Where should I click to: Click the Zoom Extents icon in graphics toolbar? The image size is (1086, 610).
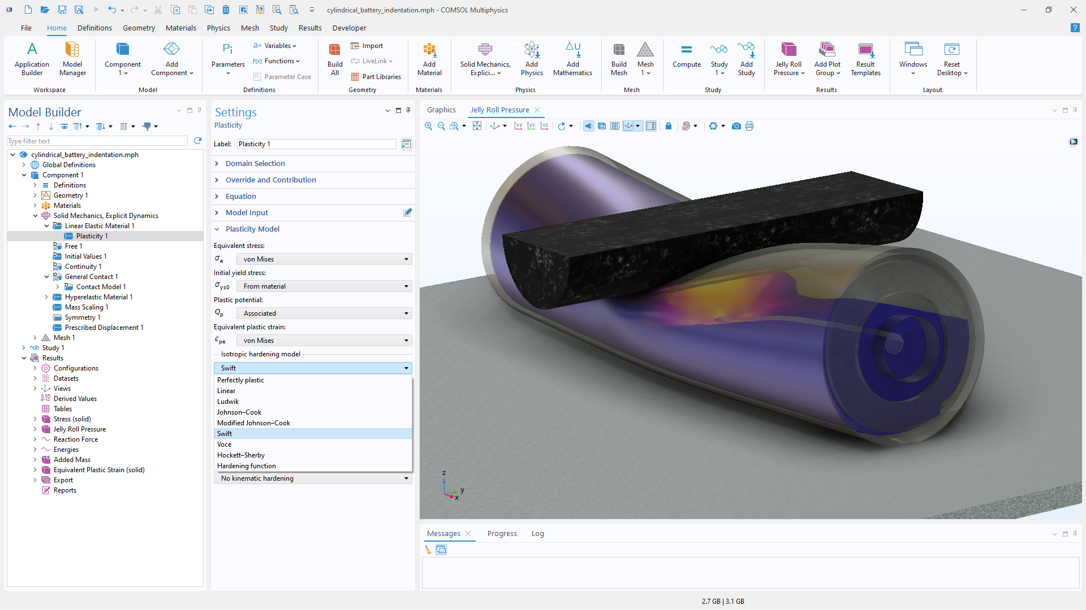click(x=477, y=126)
